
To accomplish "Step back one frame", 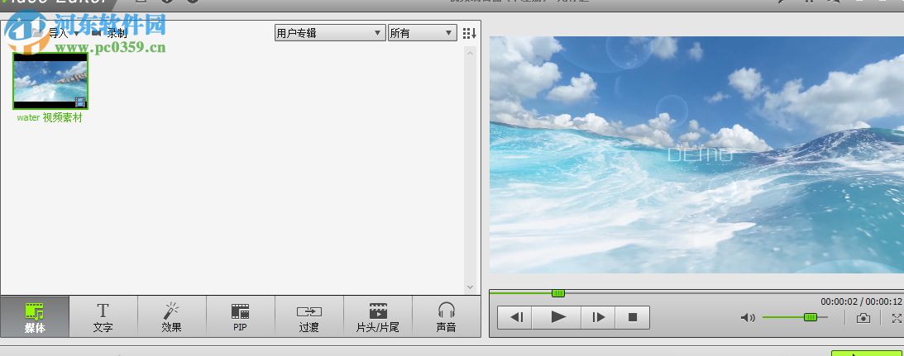I will pyautogui.click(x=514, y=317).
